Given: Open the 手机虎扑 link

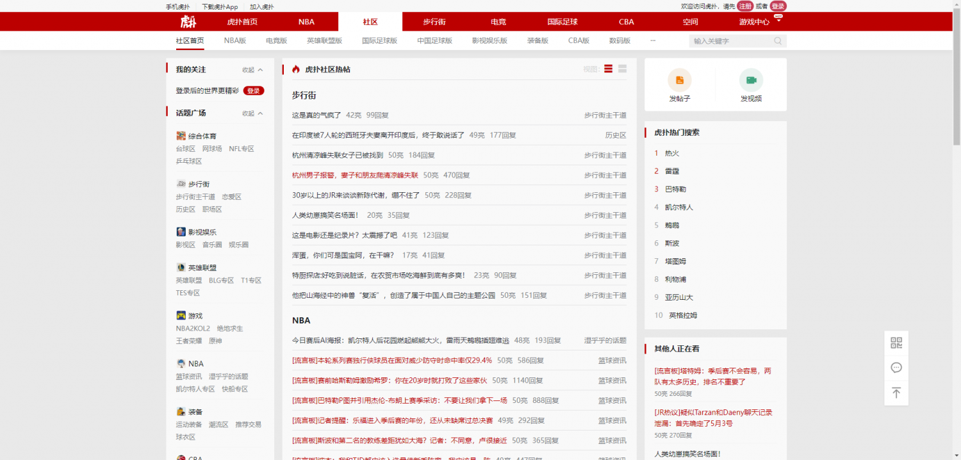Looking at the screenshot, I should [x=178, y=7].
